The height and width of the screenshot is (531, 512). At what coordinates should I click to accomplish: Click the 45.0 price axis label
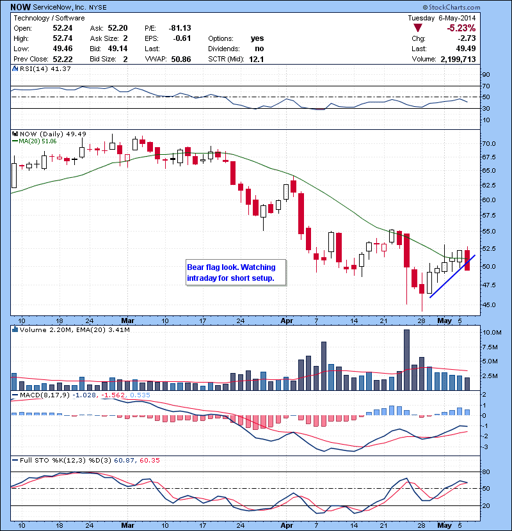(x=489, y=305)
